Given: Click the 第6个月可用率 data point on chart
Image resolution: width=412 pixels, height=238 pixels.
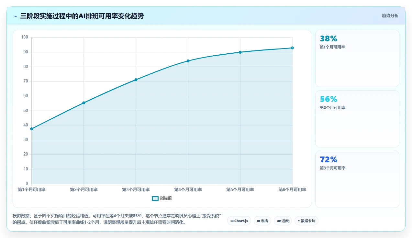Looking at the screenshot, I should [292, 48].
